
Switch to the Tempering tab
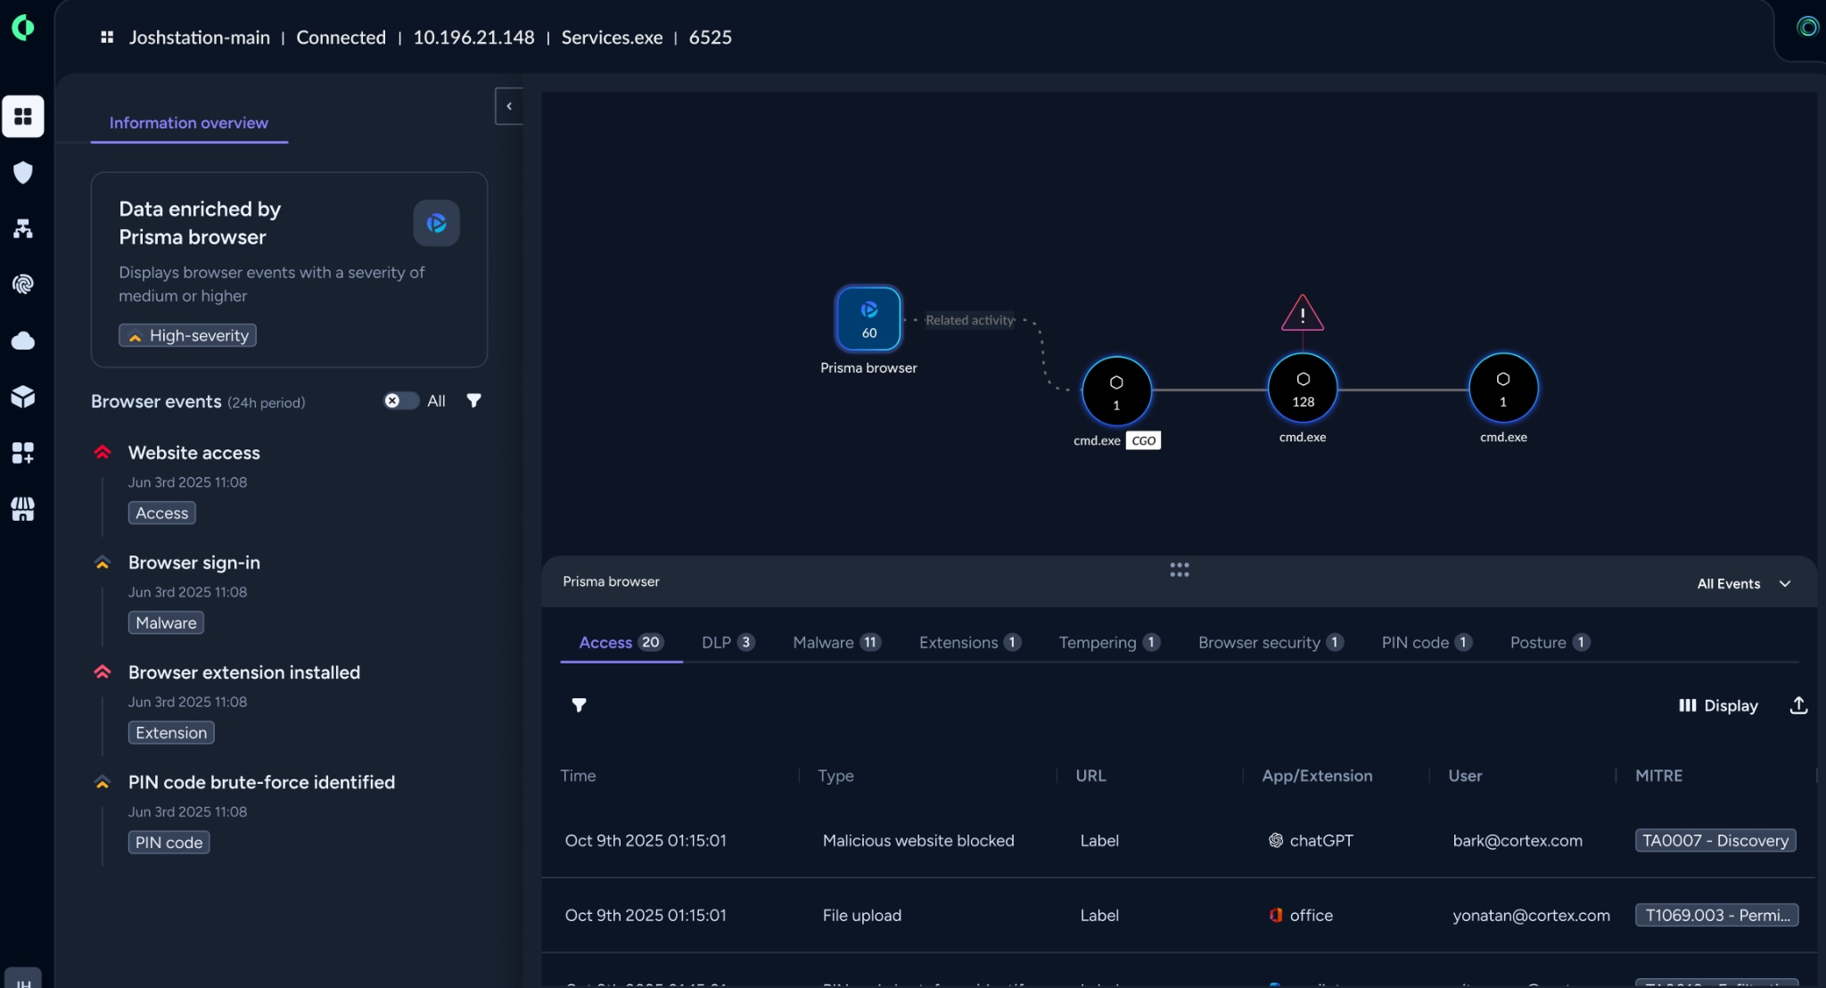pyautogui.click(x=1109, y=642)
